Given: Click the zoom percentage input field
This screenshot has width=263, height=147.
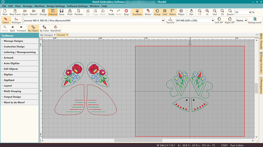Looking at the screenshot, I should tap(241, 12).
